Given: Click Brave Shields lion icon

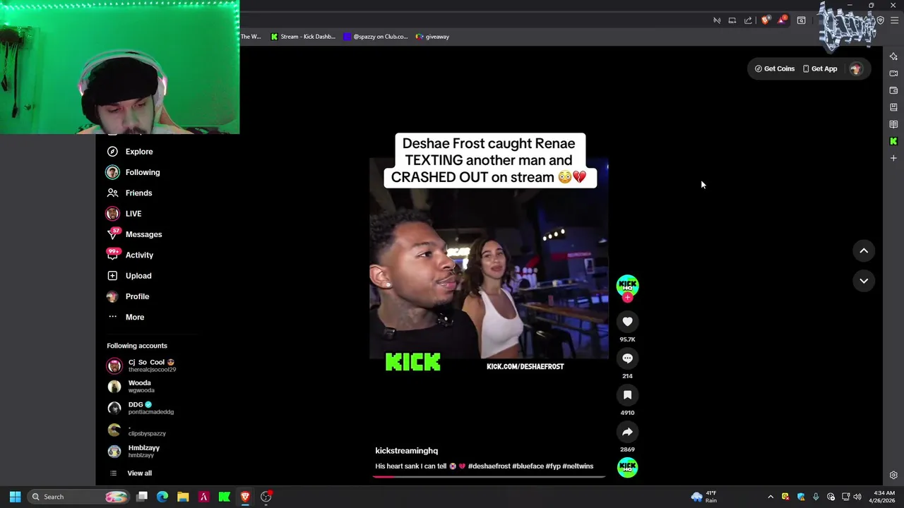Looking at the screenshot, I should point(765,20).
